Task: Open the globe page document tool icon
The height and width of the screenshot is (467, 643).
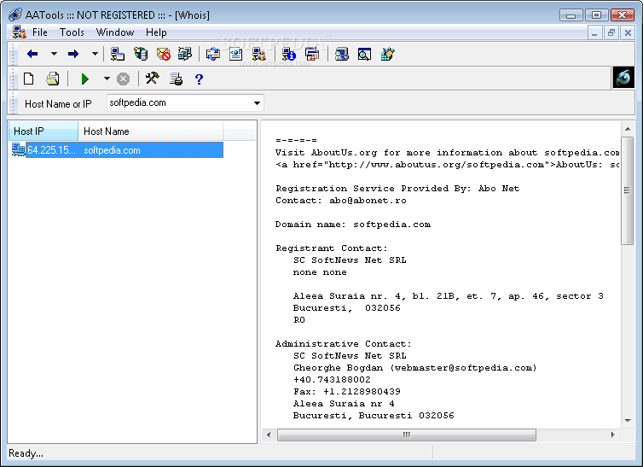Action: click(235, 54)
